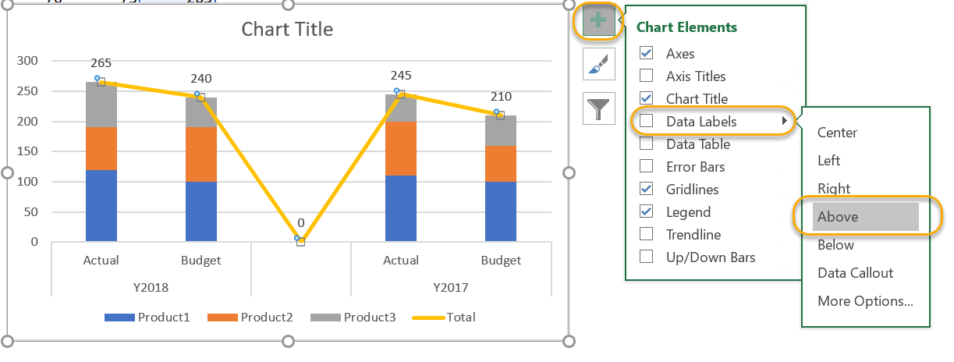
Task: Select Product3 legend entry
Action: click(353, 318)
